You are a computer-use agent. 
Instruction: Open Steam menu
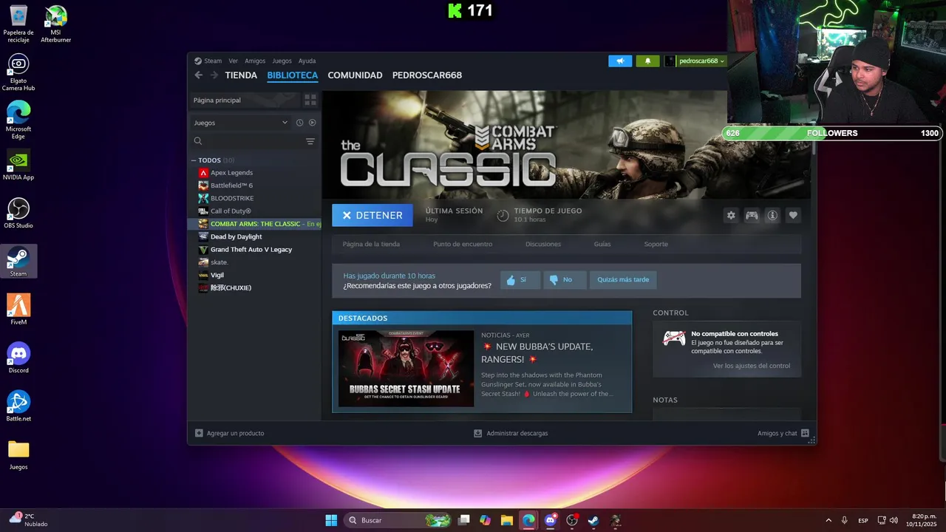pos(213,61)
